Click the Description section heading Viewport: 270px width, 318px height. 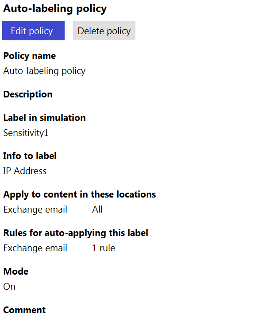[x=28, y=94]
